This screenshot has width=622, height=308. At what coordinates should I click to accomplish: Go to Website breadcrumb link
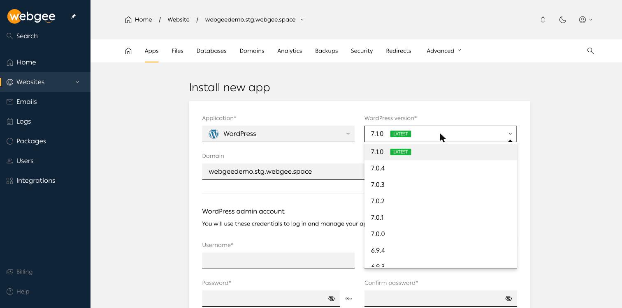pyautogui.click(x=179, y=20)
